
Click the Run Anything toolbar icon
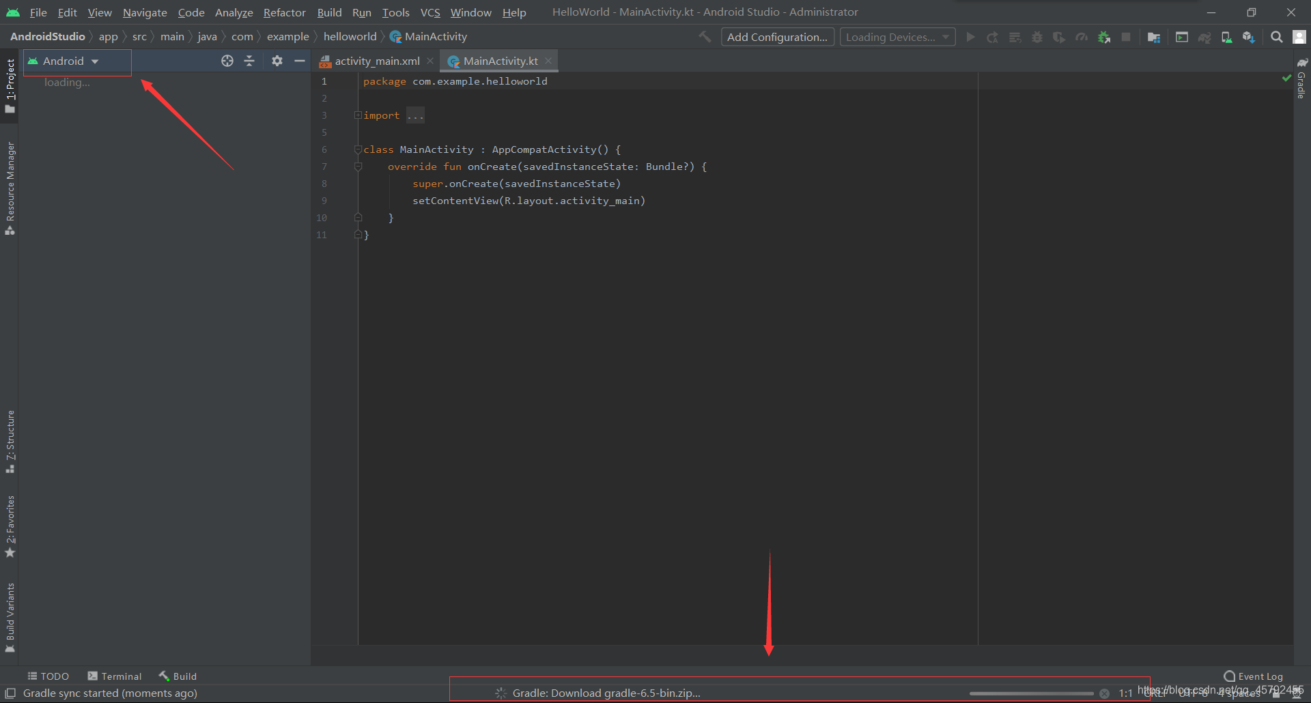pos(1182,37)
